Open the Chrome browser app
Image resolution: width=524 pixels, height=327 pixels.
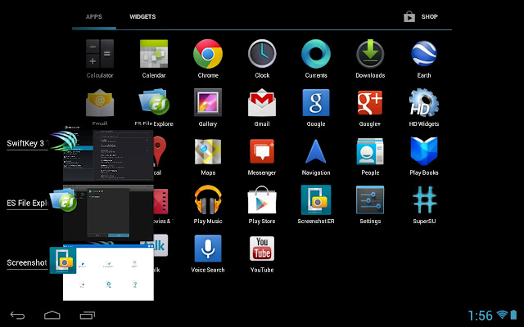[208, 55]
